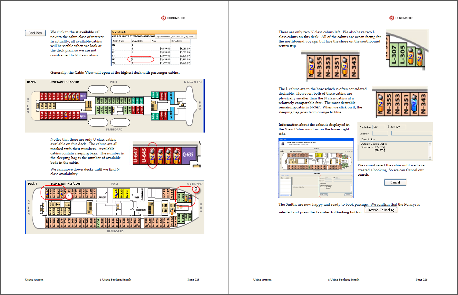Click the Transfer To Booking button

[x=381, y=210]
